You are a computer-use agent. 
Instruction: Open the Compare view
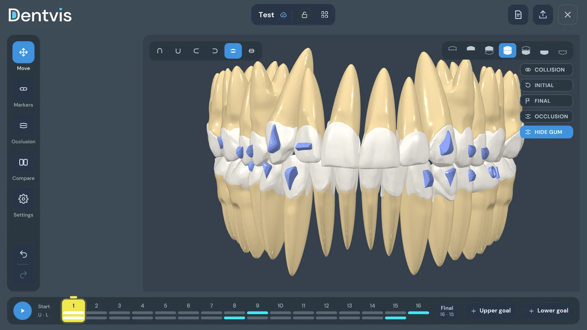[23, 169]
